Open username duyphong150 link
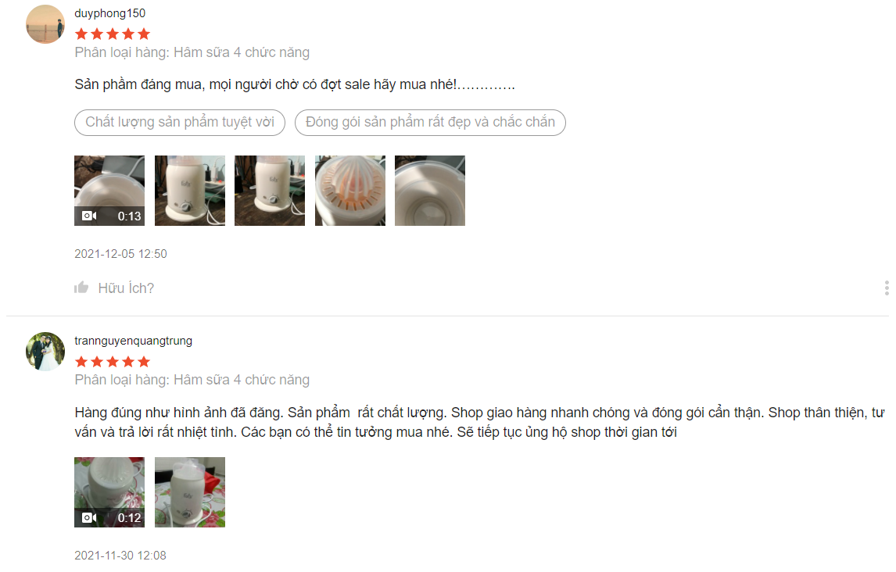Viewport: 896px width, 572px height. click(109, 13)
